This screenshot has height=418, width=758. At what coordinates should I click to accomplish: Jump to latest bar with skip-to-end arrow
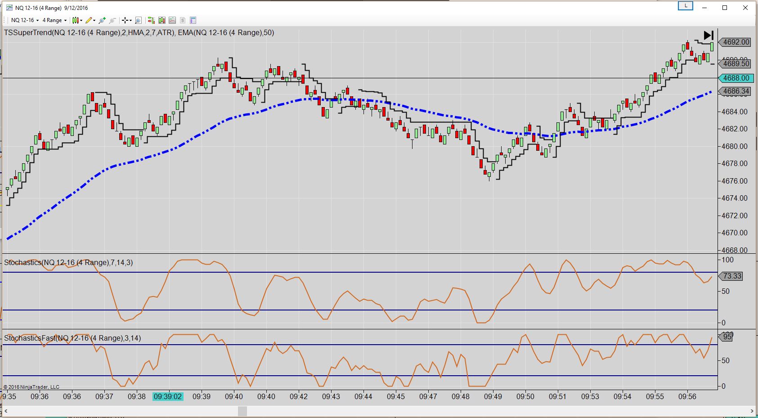(x=709, y=35)
